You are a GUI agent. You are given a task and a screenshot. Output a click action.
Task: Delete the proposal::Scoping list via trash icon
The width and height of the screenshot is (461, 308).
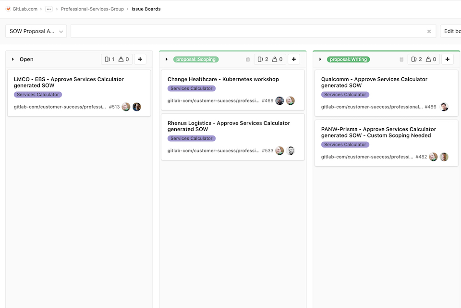pos(248,59)
